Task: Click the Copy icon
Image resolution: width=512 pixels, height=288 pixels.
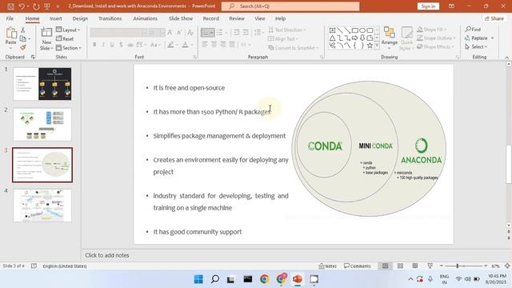Action: coord(23,38)
